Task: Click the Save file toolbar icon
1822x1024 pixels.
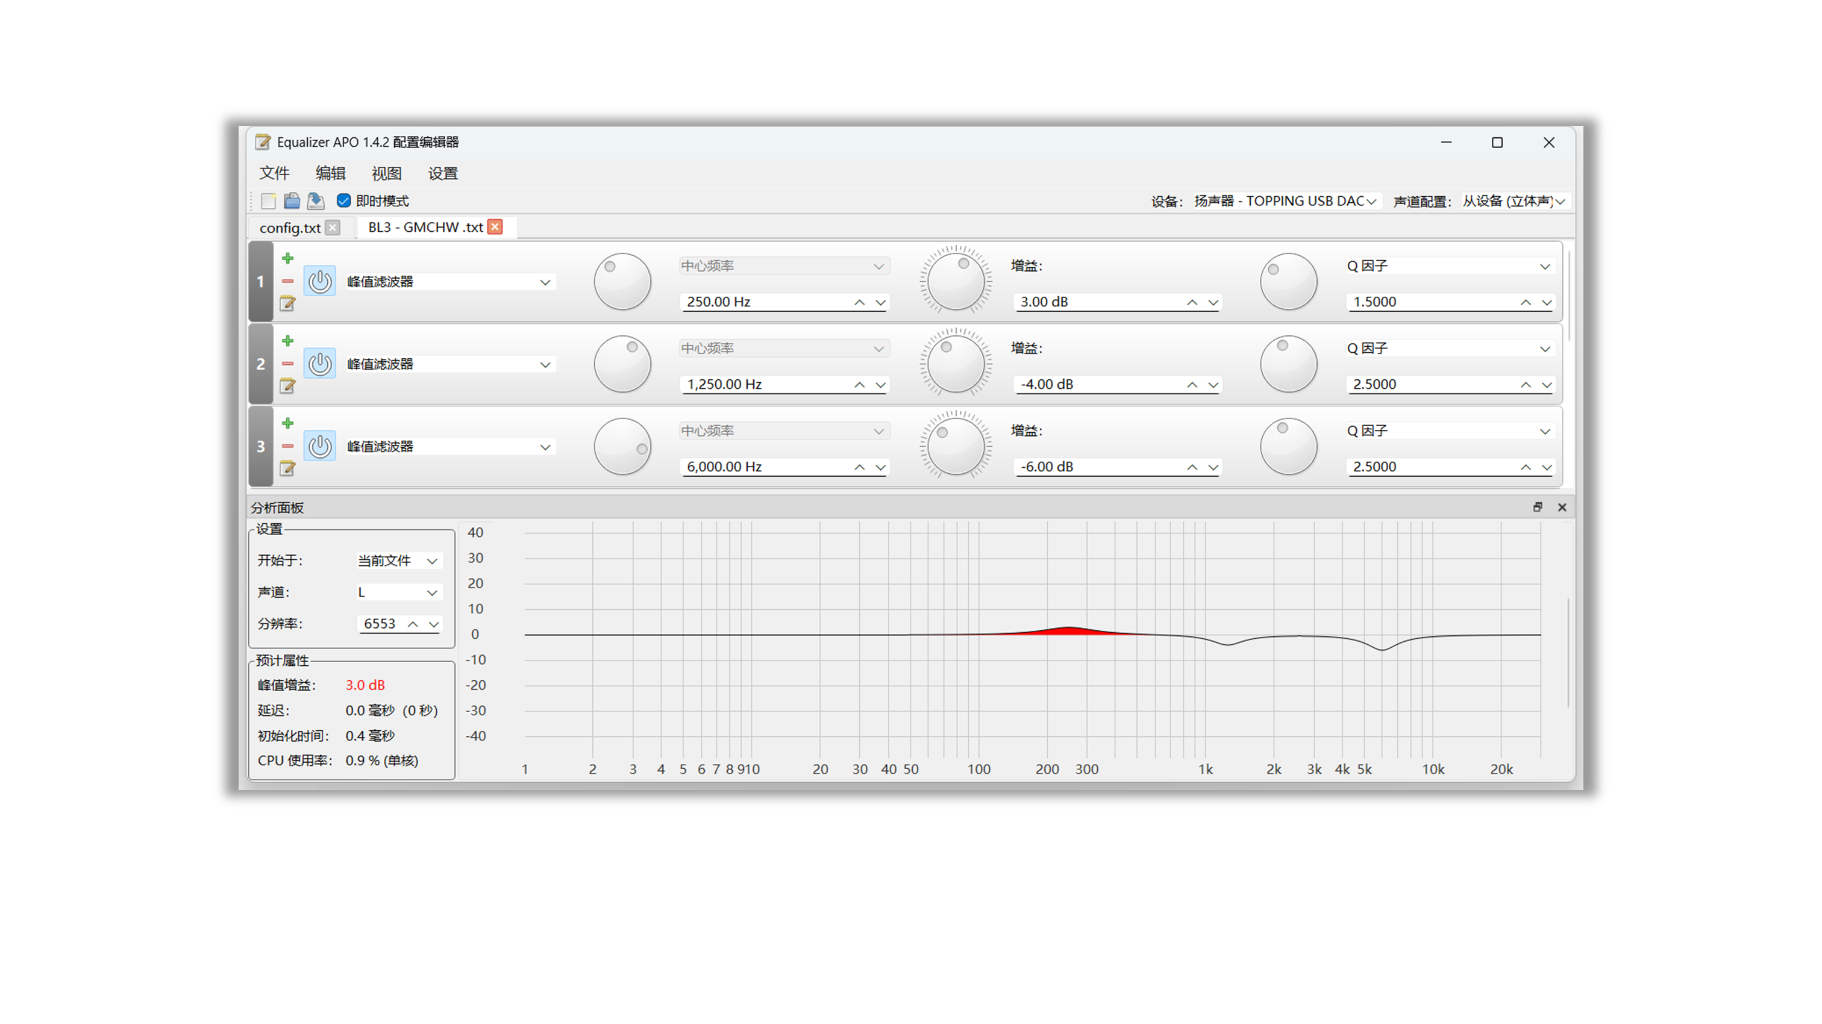Action: (316, 202)
